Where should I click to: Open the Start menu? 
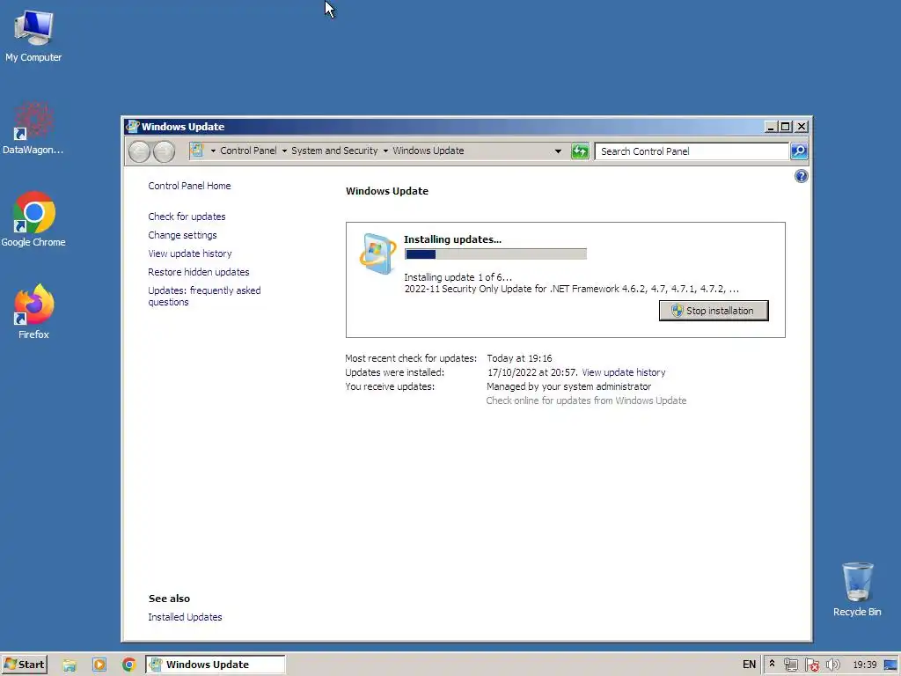click(24, 665)
